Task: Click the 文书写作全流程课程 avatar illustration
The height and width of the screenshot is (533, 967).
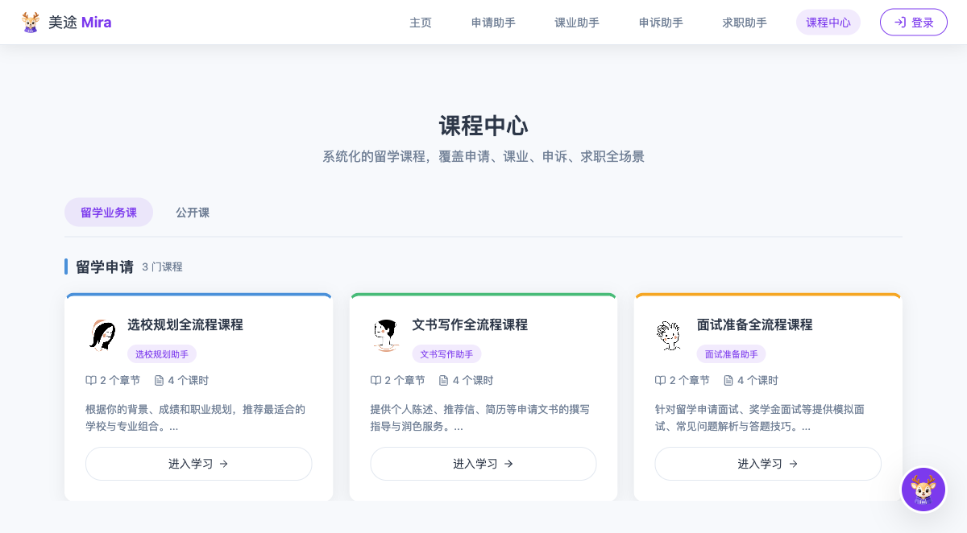Action: (387, 335)
